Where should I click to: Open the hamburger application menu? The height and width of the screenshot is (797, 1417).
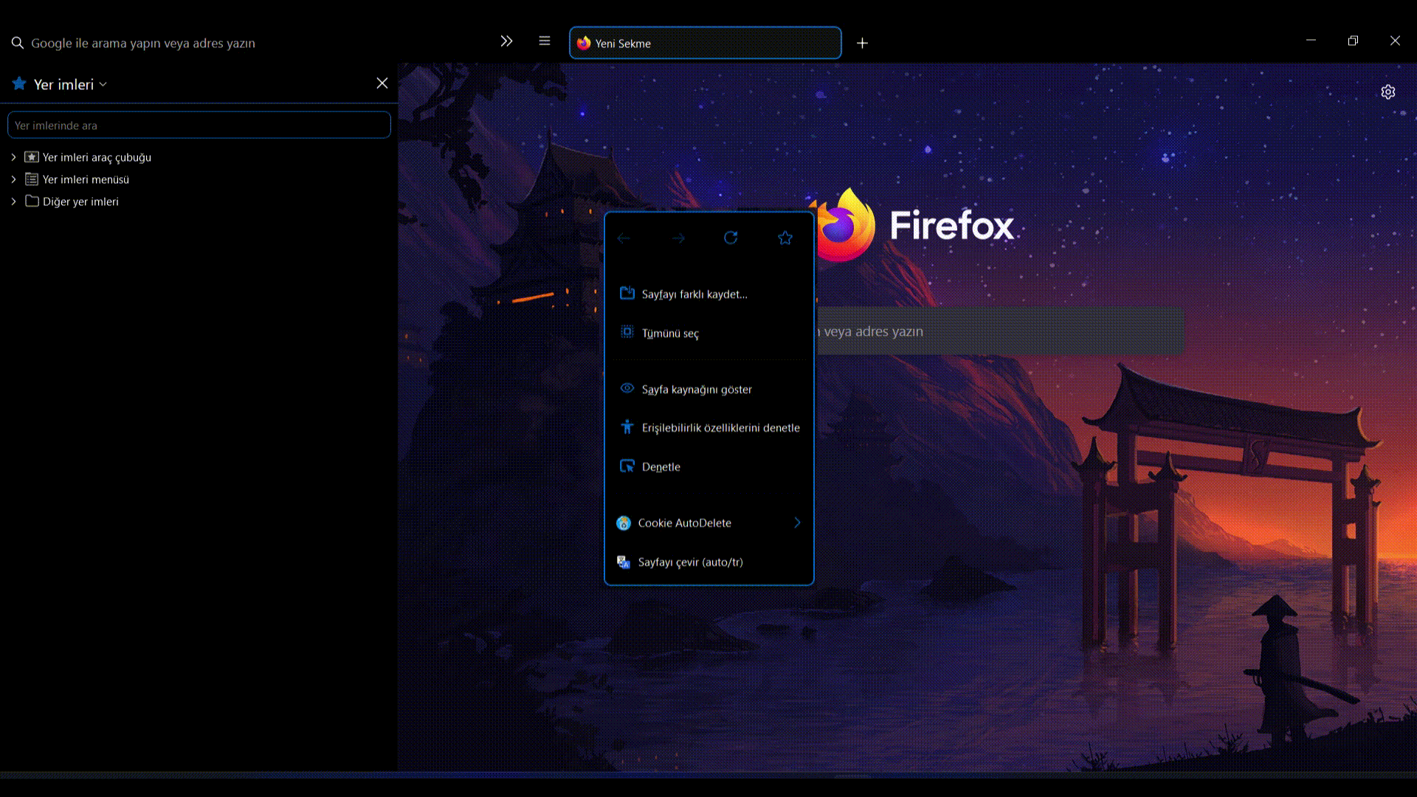pos(545,41)
